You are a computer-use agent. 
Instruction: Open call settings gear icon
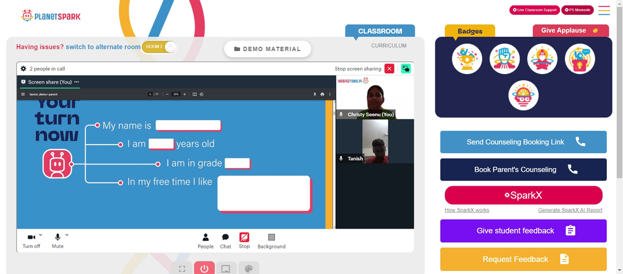click(x=24, y=68)
